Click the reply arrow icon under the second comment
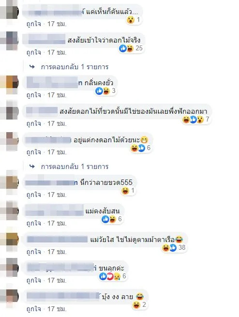Viewport: 239px width, 317px height. point(32,67)
